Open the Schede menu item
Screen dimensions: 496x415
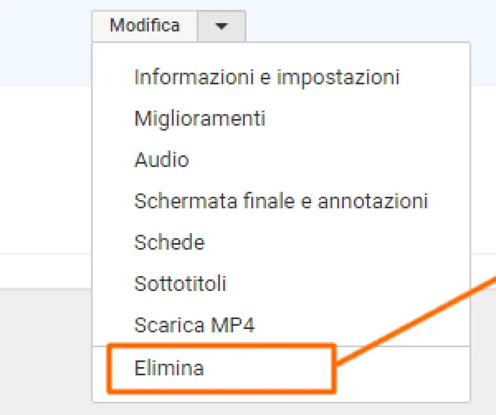pos(169,242)
